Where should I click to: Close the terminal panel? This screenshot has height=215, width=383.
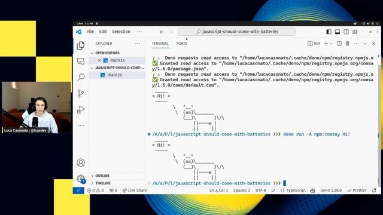[x=373, y=44]
